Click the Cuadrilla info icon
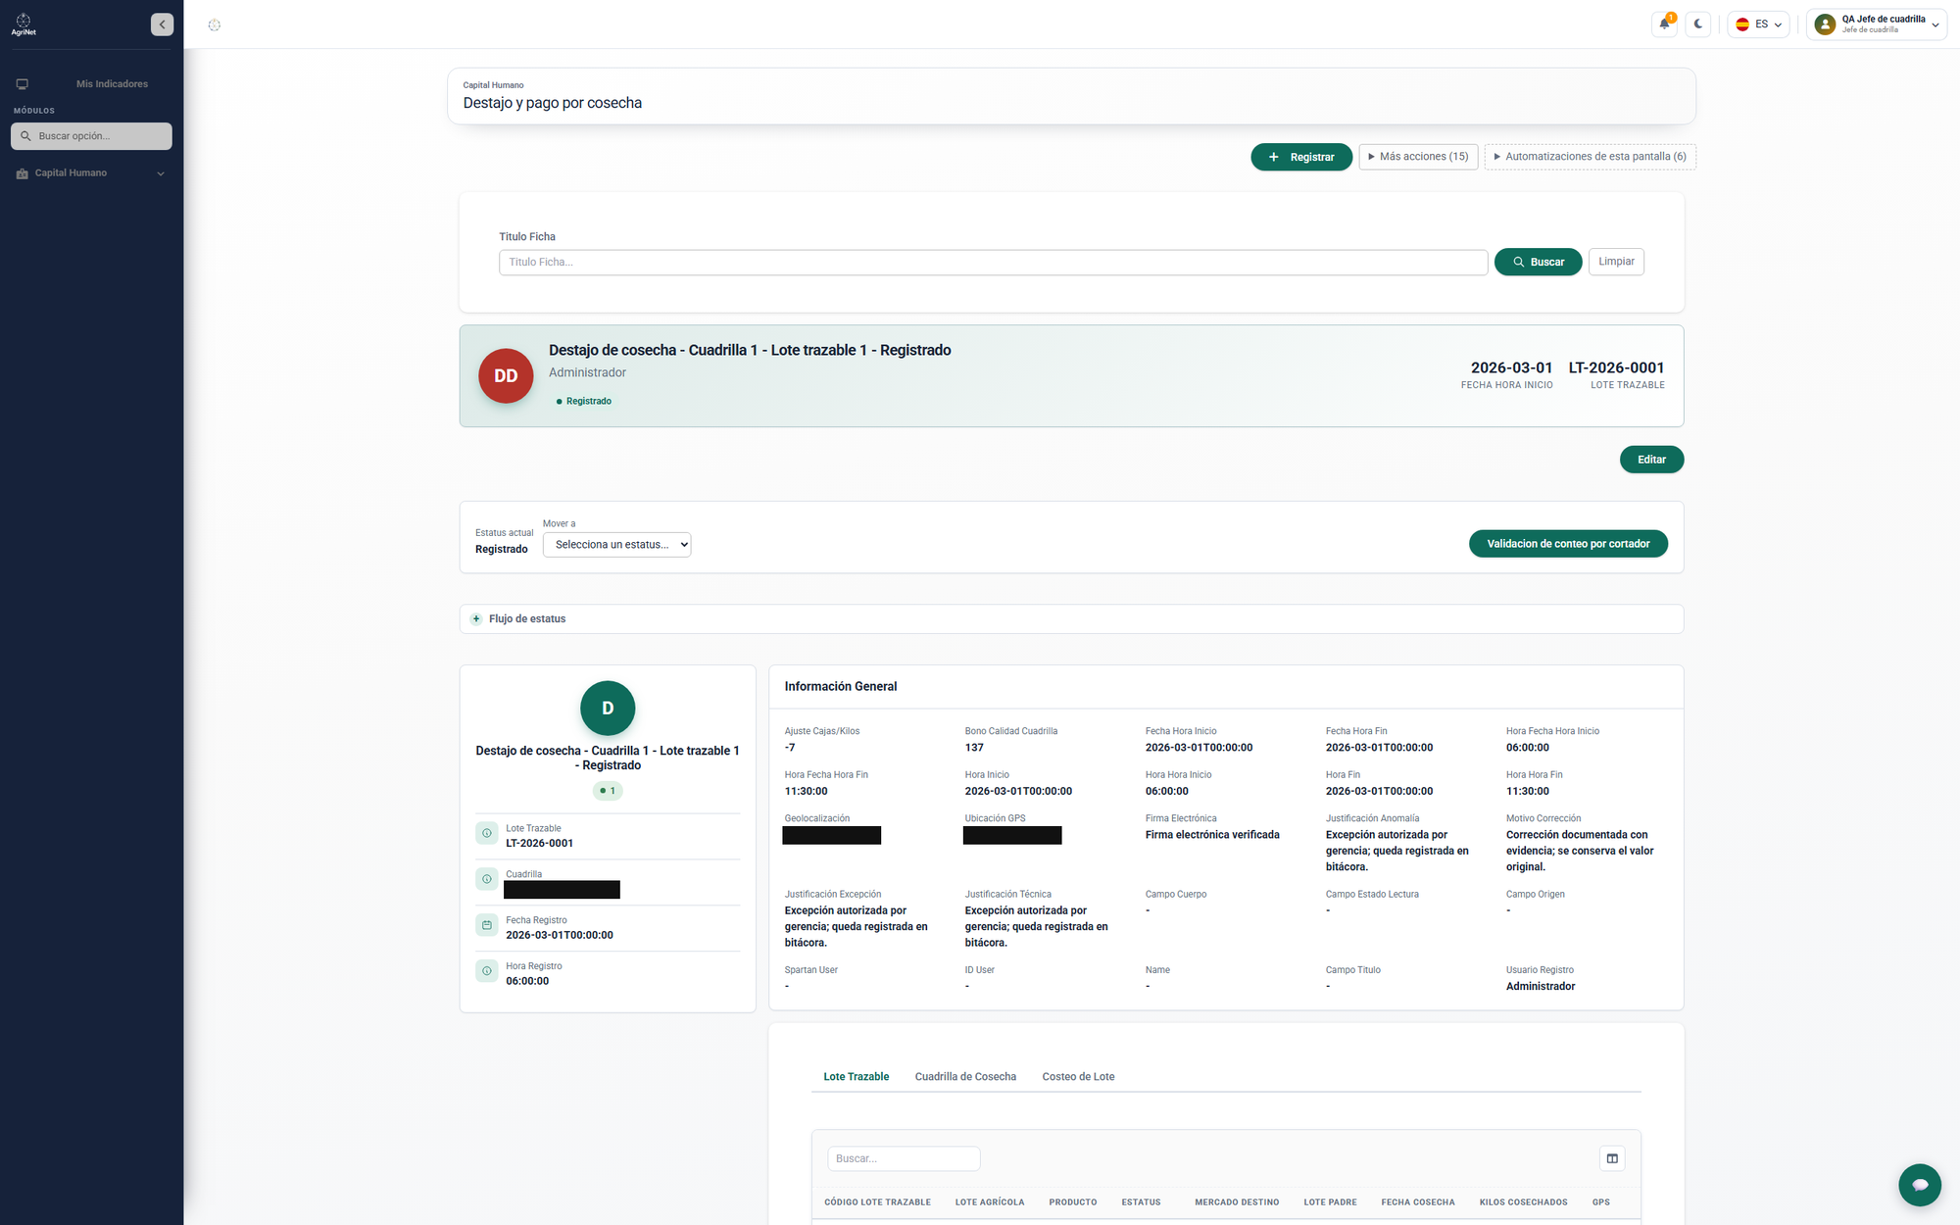 487,879
